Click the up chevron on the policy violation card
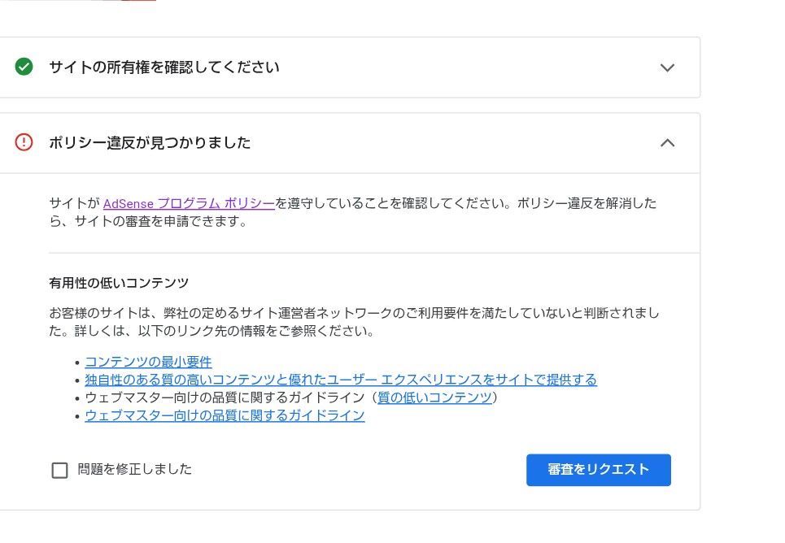Image resolution: width=785 pixels, height=543 pixels. [x=667, y=143]
